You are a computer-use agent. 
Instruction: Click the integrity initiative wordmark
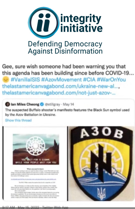(81, 23)
